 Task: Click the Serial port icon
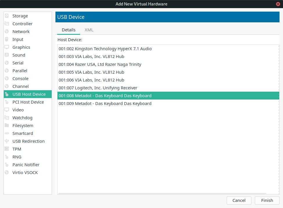click(x=7, y=63)
